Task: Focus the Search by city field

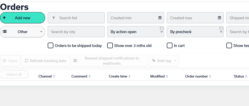Action: point(76,32)
